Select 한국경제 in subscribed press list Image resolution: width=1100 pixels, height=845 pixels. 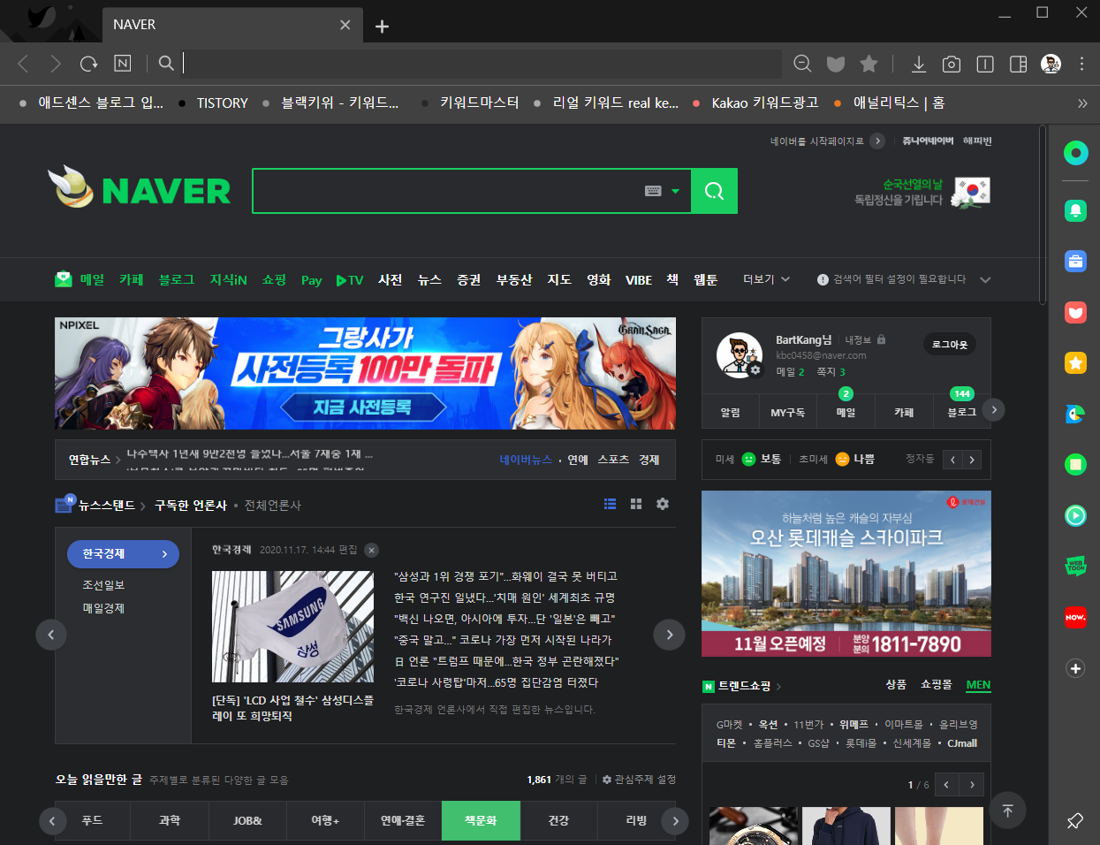coord(123,554)
